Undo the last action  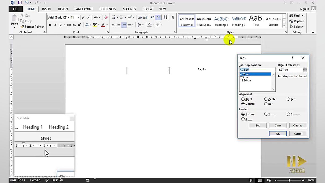(x=27, y=3)
